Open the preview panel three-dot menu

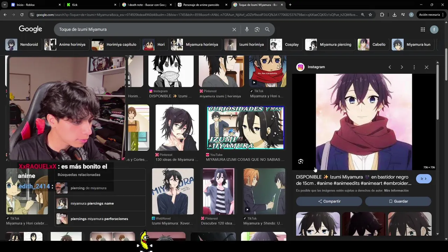414,67
